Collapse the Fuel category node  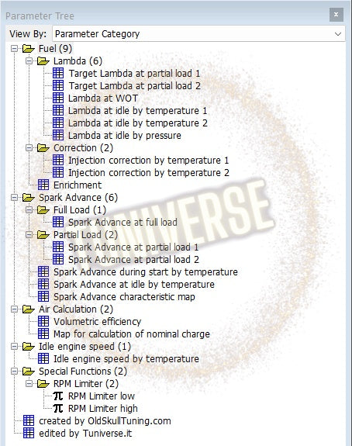(x=14, y=49)
